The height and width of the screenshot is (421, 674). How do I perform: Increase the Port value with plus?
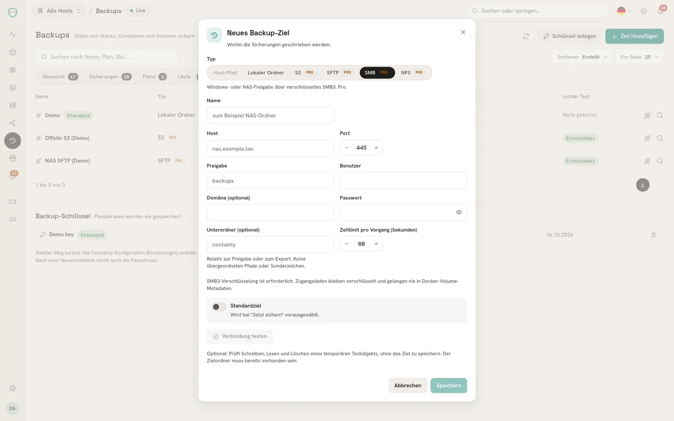376,148
